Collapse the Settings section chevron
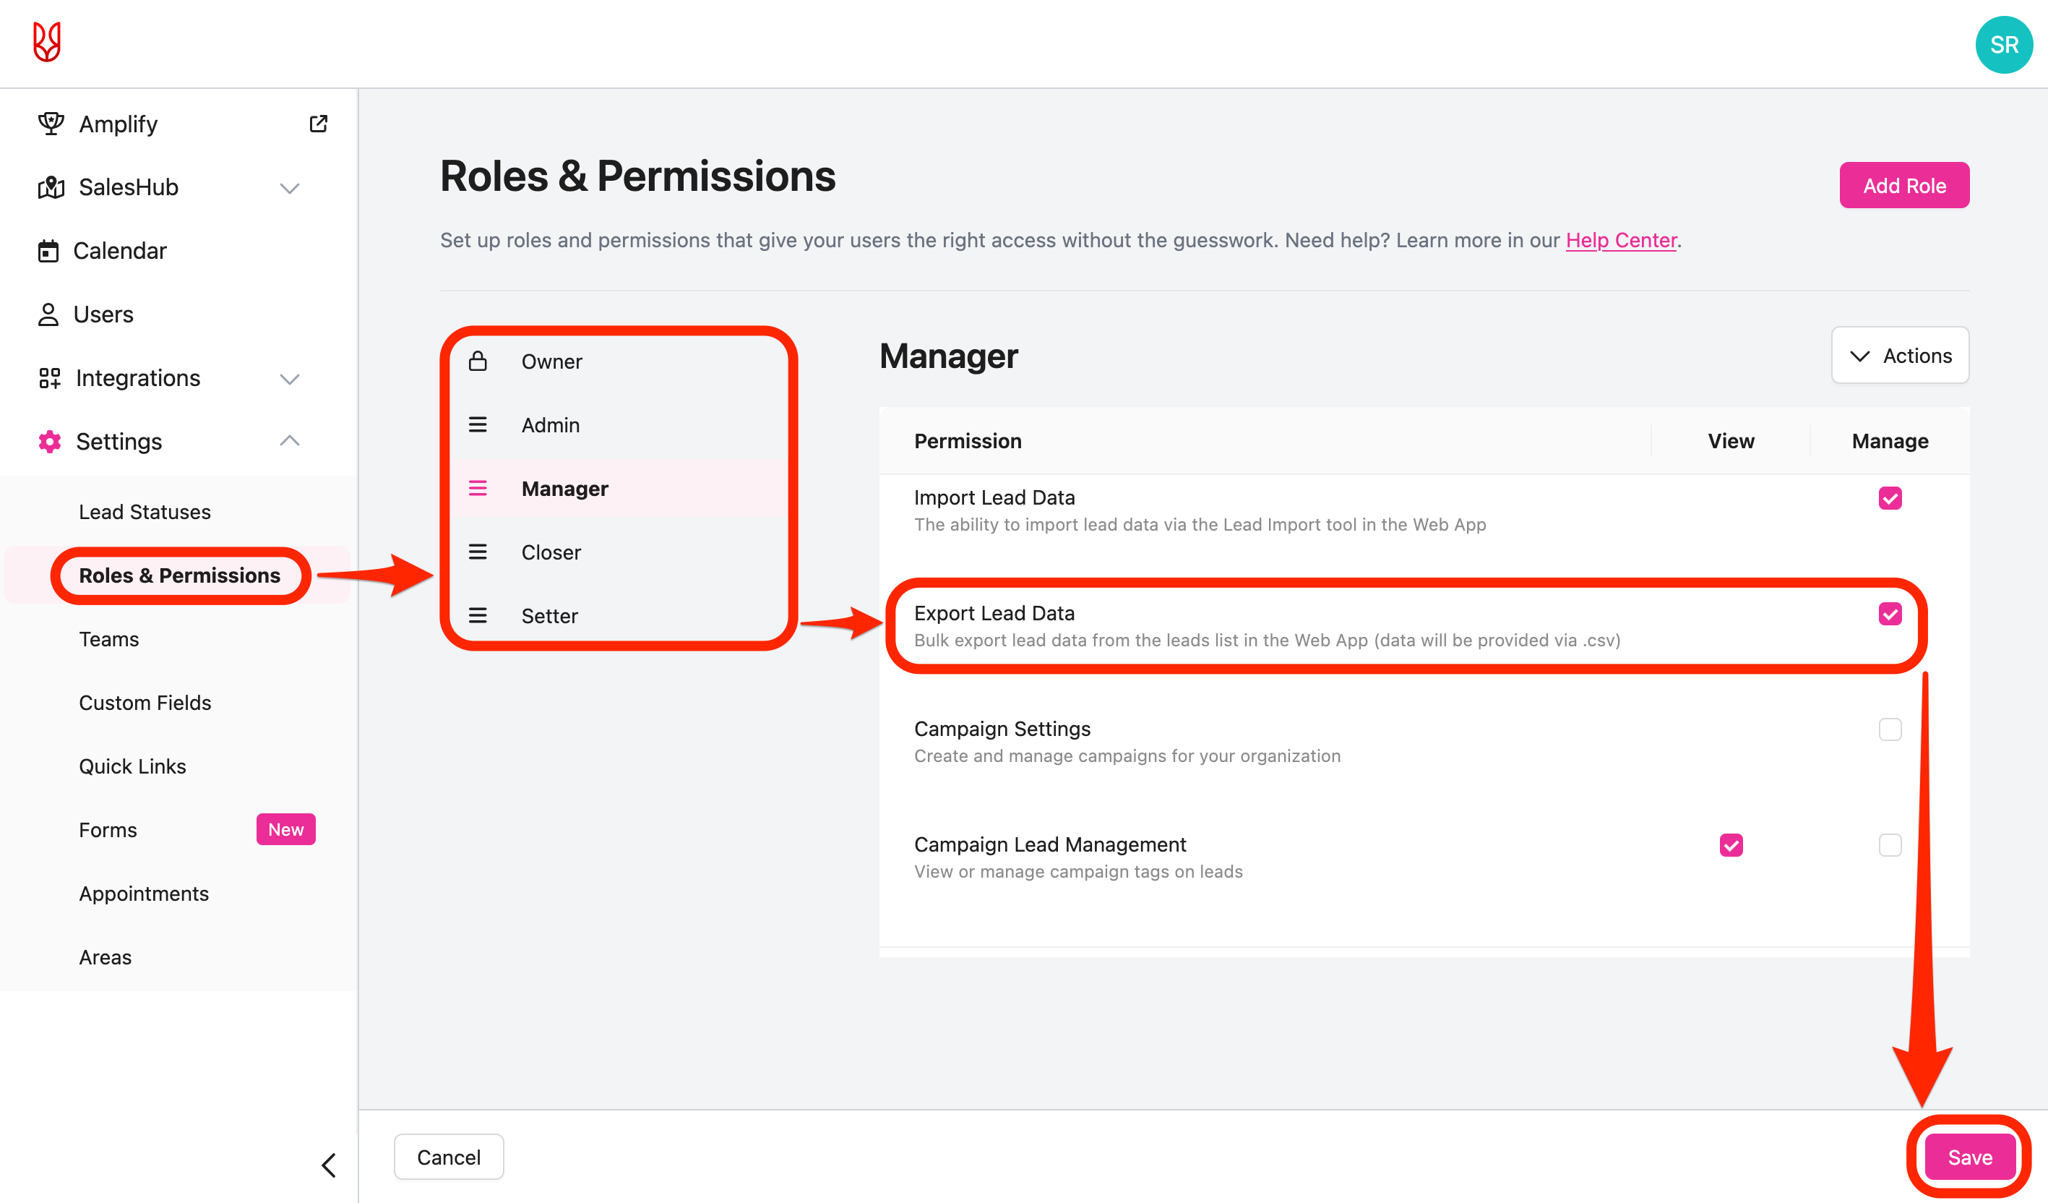 pos(290,442)
